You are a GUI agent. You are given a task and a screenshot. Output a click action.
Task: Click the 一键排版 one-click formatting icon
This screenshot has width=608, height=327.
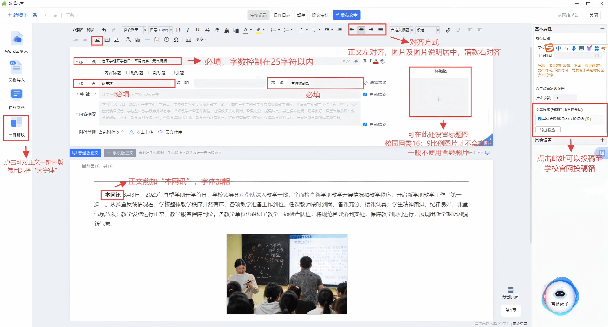[16, 123]
